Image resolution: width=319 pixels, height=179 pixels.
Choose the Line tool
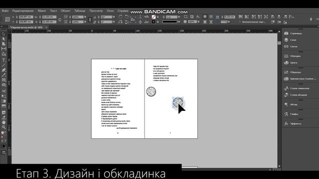(3, 65)
